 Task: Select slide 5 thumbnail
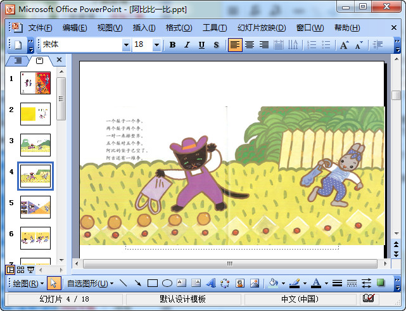point(35,207)
